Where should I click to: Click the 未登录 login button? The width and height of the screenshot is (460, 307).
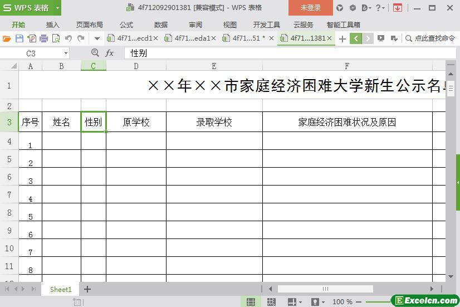coord(310,8)
